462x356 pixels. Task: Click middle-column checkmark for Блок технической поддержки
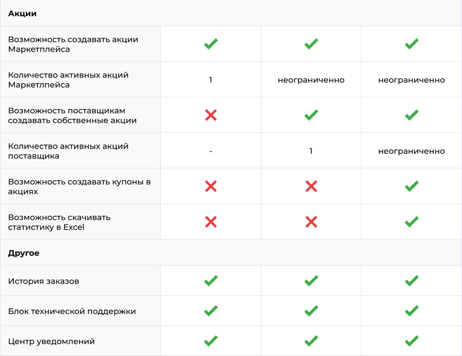(311, 311)
